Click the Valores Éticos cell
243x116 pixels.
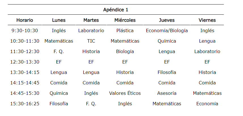tap(125, 93)
